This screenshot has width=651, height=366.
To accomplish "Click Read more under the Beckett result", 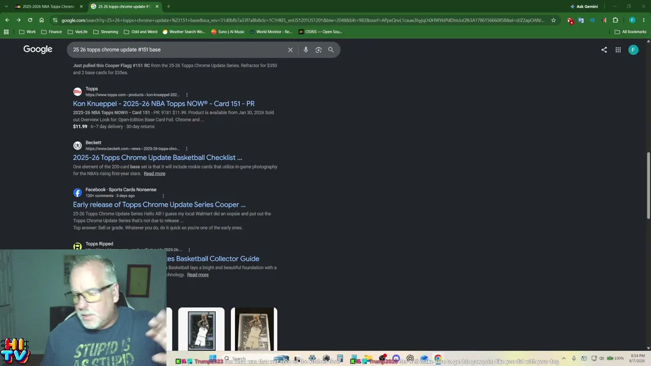I will click(x=155, y=174).
